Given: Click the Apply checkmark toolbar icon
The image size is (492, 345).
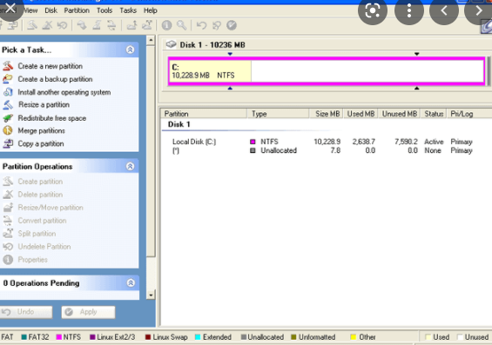Looking at the screenshot, I should [x=232, y=25].
